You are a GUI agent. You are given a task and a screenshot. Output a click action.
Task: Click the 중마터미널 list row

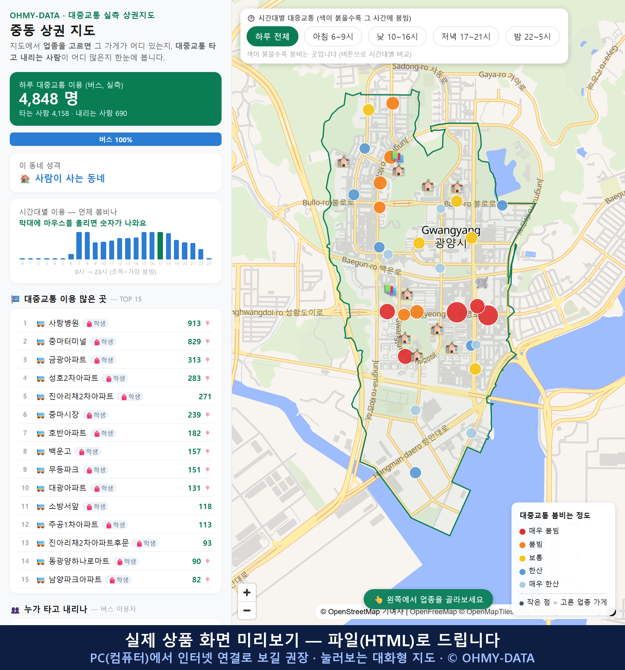(x=116, y=341)
